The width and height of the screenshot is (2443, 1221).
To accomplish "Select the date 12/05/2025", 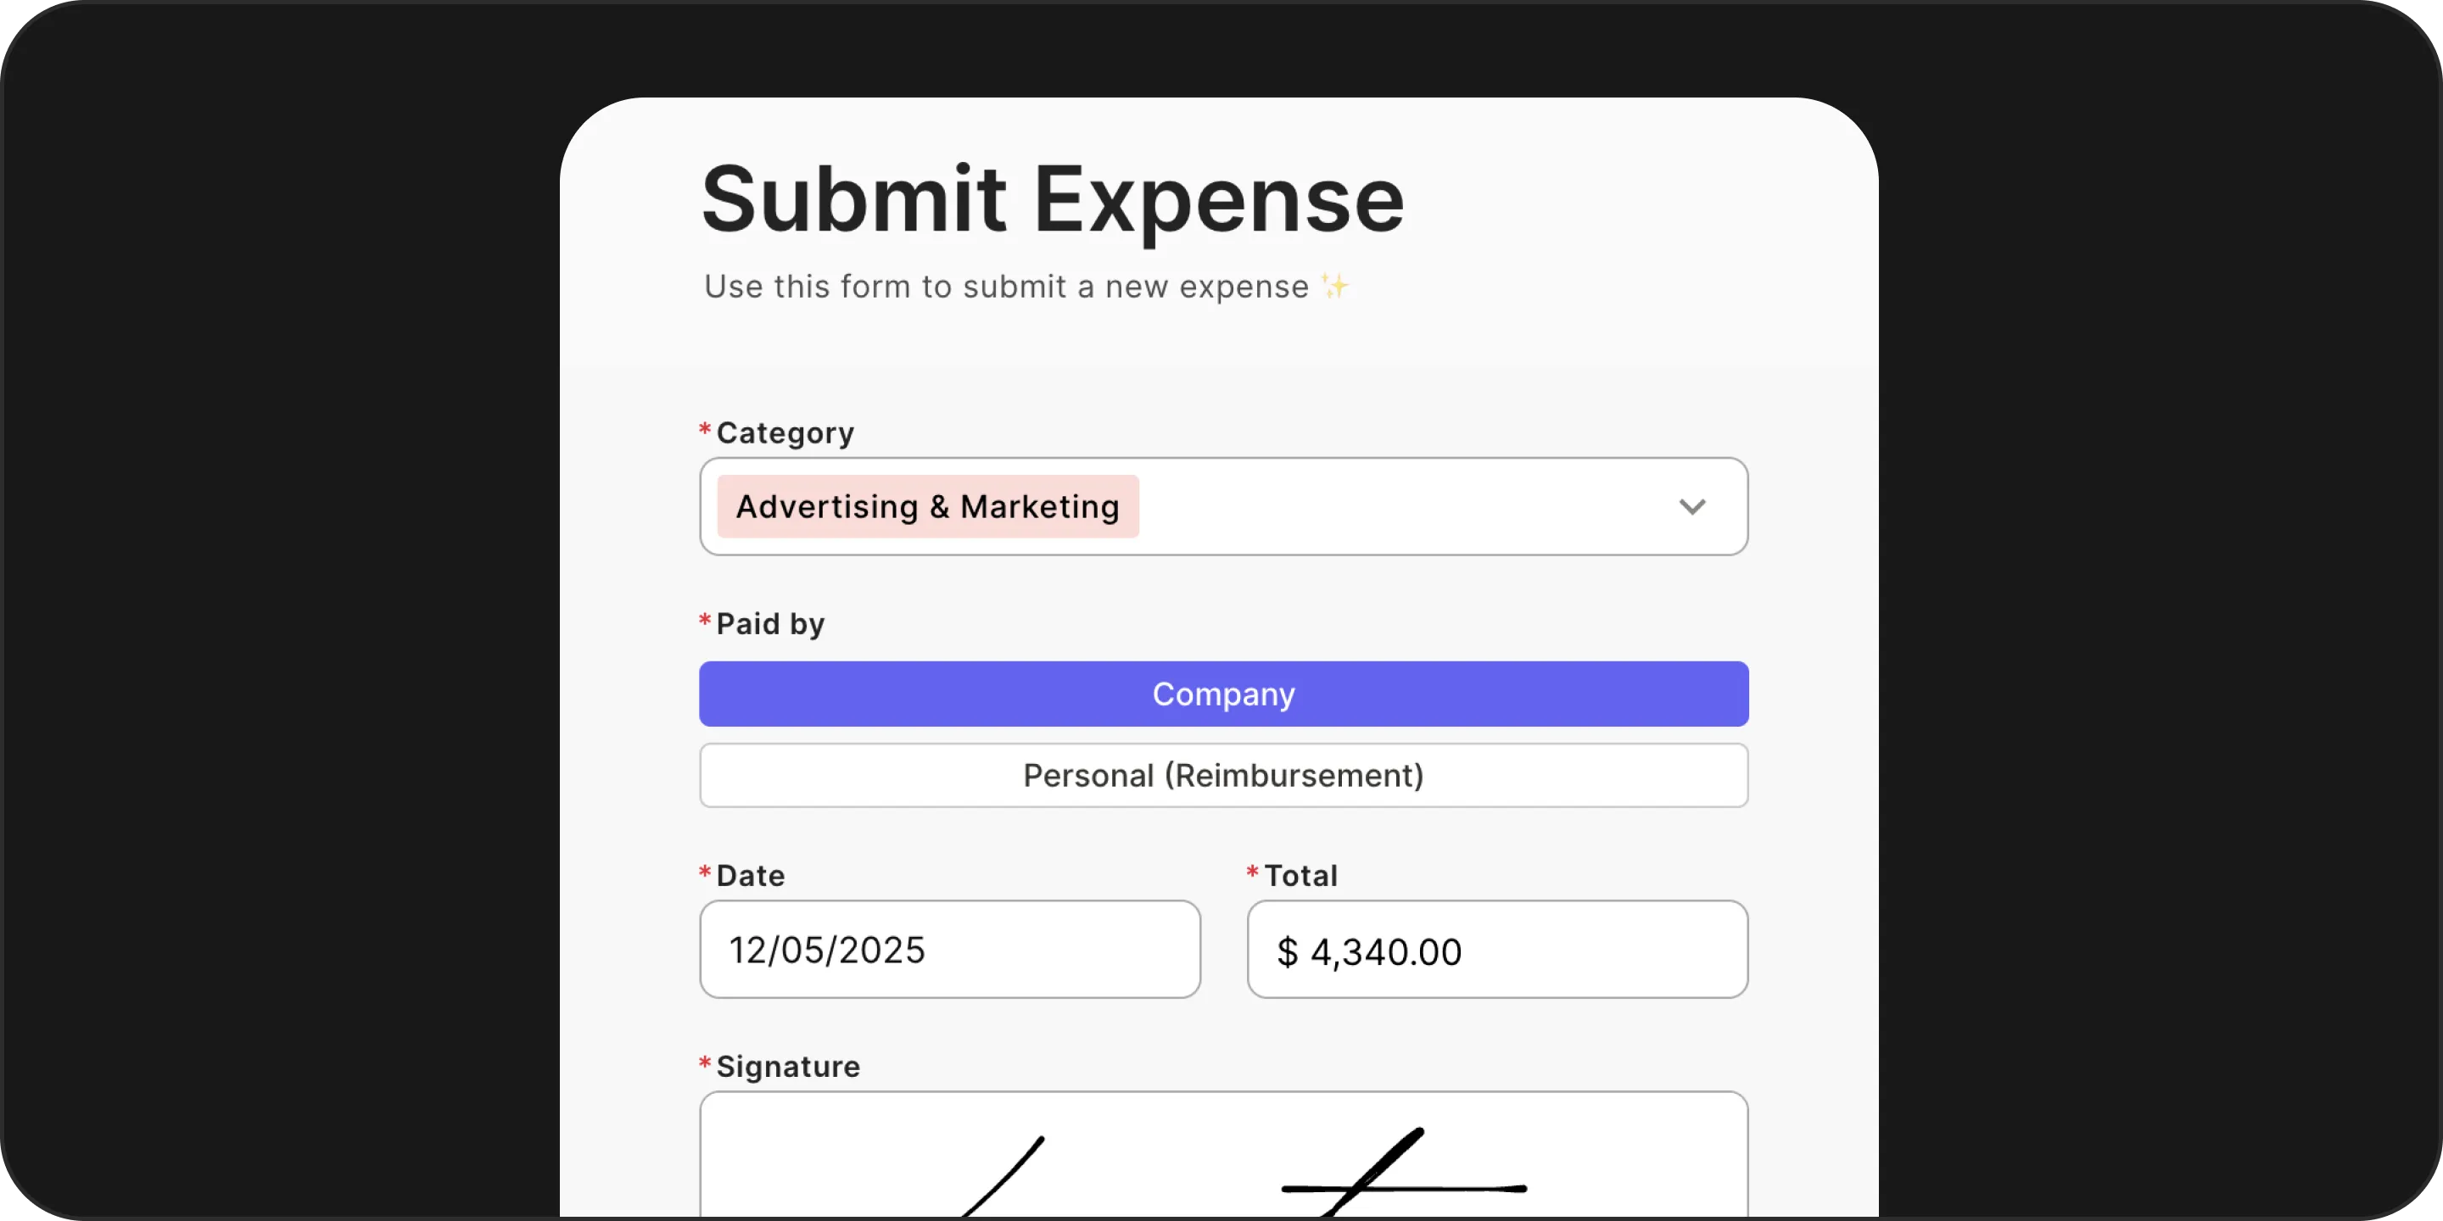I will tap(826, 950).
